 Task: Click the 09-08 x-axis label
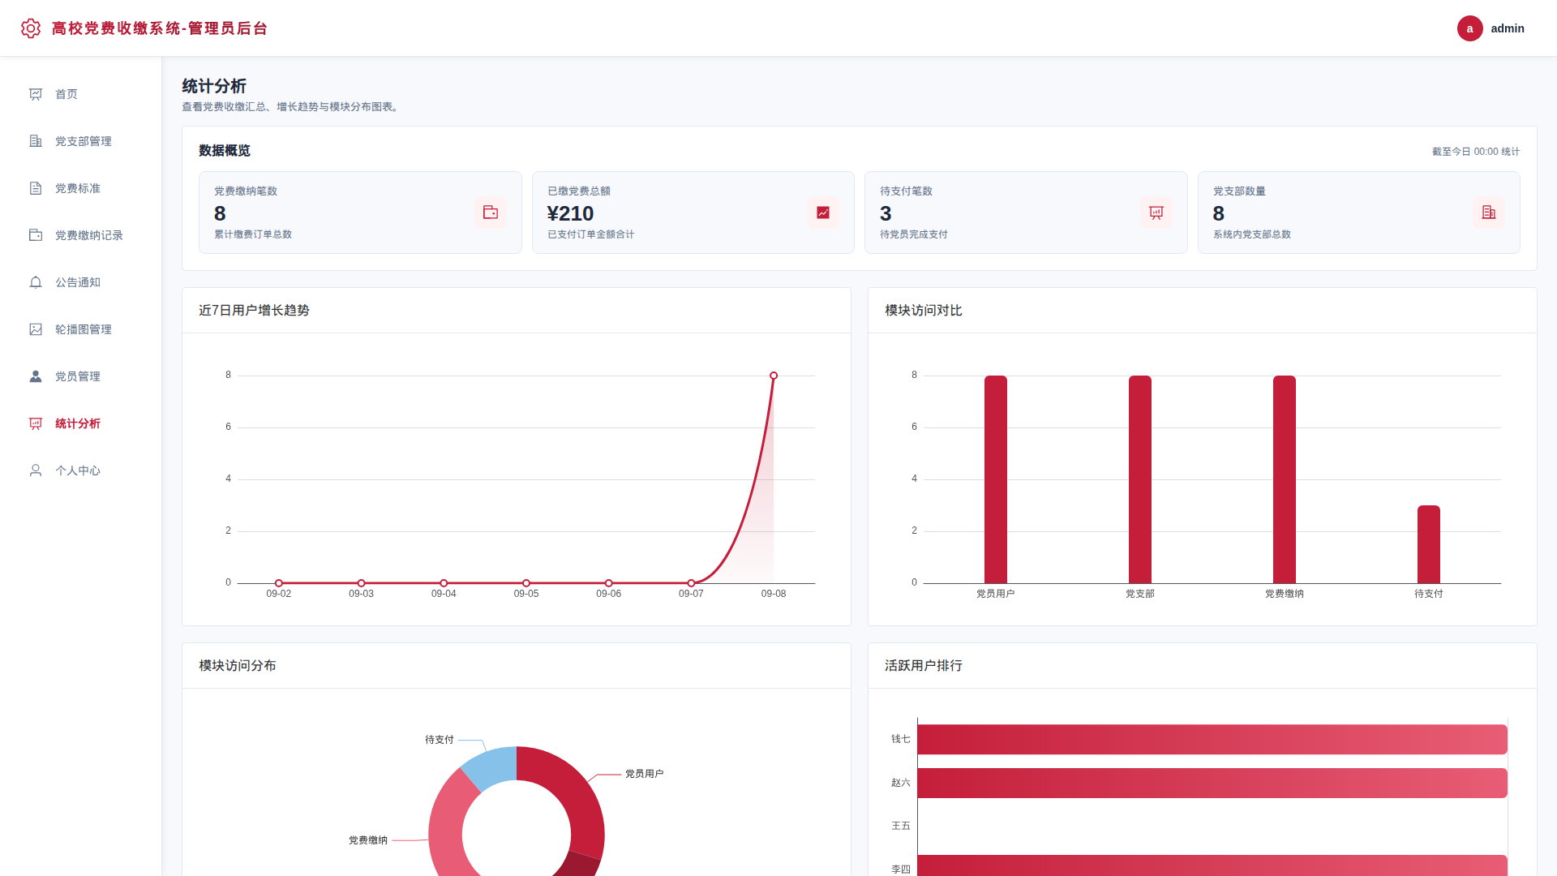tap(774, 594)
